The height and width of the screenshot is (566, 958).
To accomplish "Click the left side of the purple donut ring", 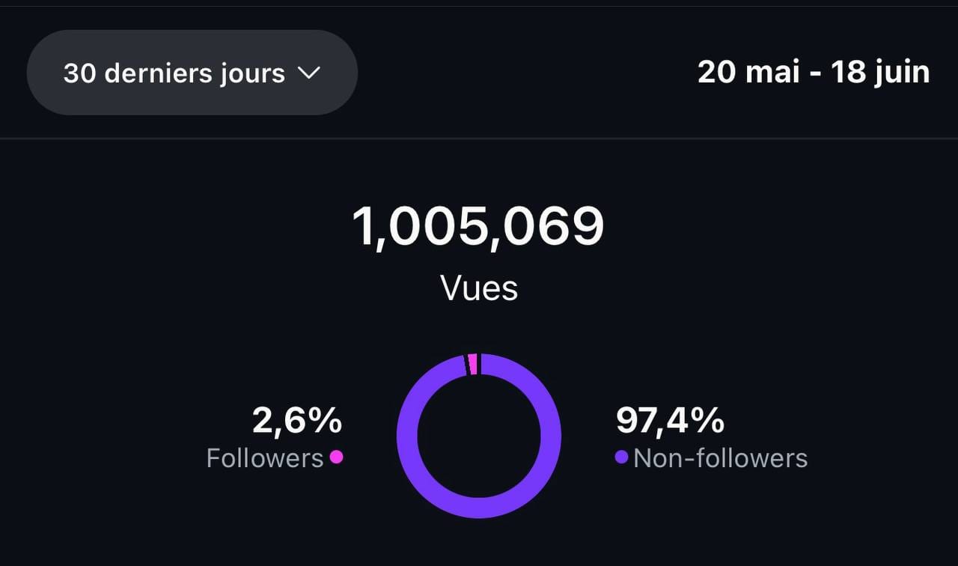I will click(x=406, y=436).
